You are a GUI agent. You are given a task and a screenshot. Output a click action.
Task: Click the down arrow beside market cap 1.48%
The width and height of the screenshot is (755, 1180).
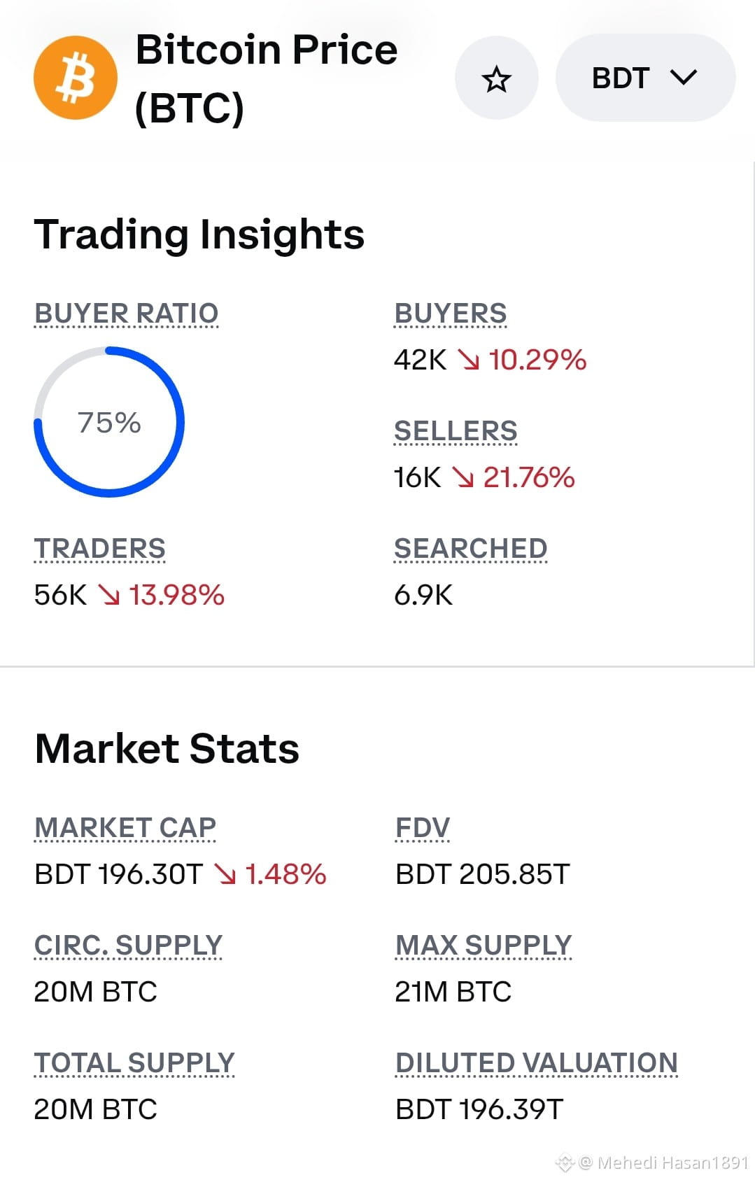(225, 874)
